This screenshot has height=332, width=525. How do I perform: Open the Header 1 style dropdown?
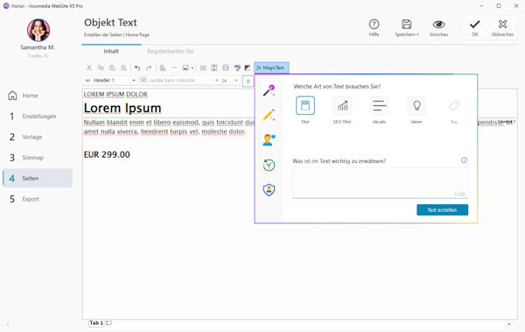pos(110,81)
